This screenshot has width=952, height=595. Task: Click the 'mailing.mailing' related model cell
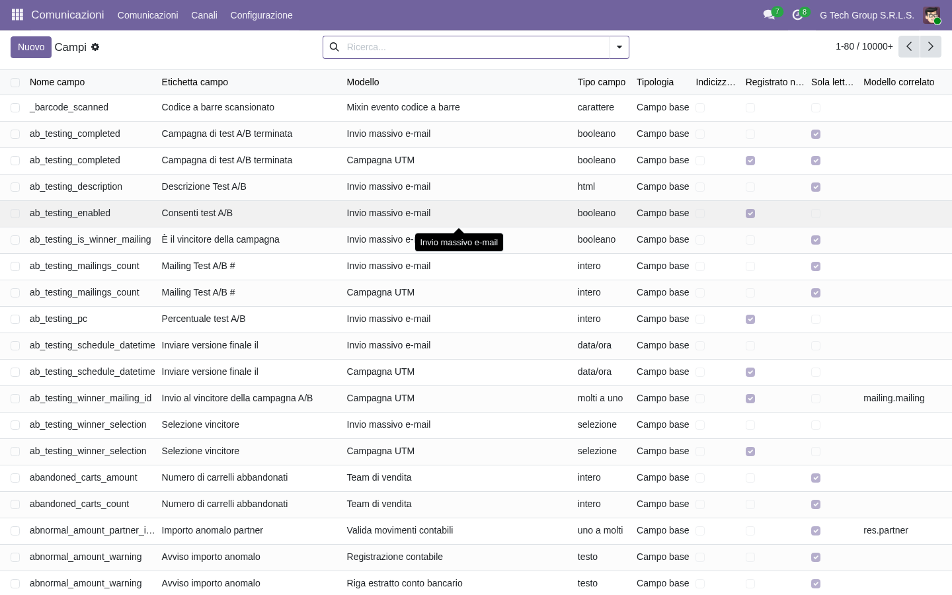tap(894, 398)
